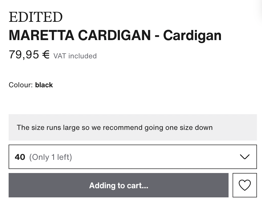Click the "Colour:" label
The image size is (262, 206).
[x=21, y=85]
